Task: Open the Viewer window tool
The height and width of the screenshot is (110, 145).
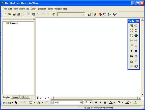Action: [136, 66]
